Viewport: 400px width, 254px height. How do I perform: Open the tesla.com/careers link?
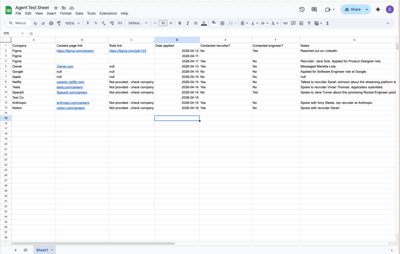coord(70,87)
